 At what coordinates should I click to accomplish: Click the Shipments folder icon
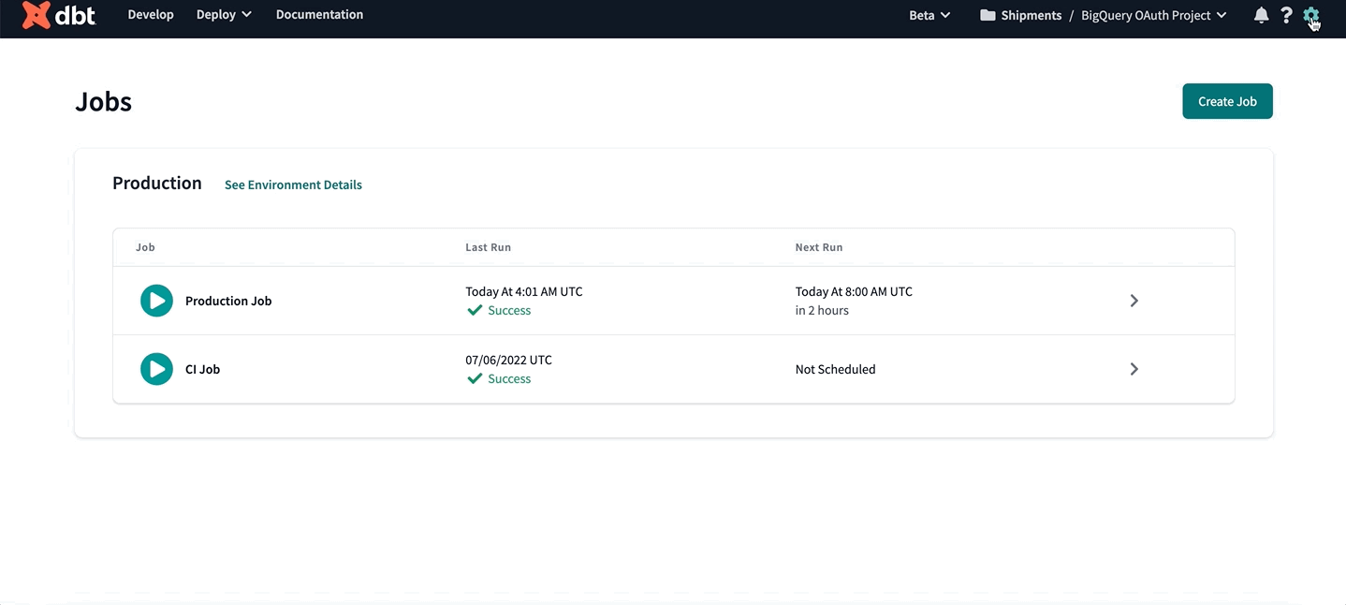(x=988, y=14)
